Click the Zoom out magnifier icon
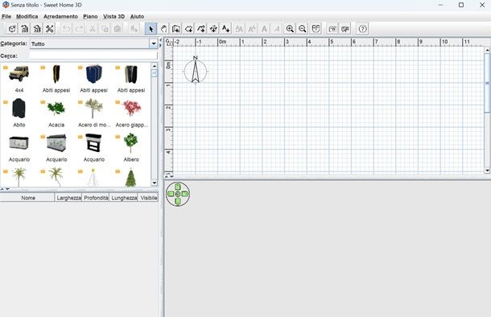Screen dimensions: 491x317 303,29
